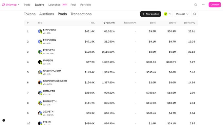The width and height of the screenshot is (223, 125).
Task: Click the # rank column header
Action: point(28,23)
